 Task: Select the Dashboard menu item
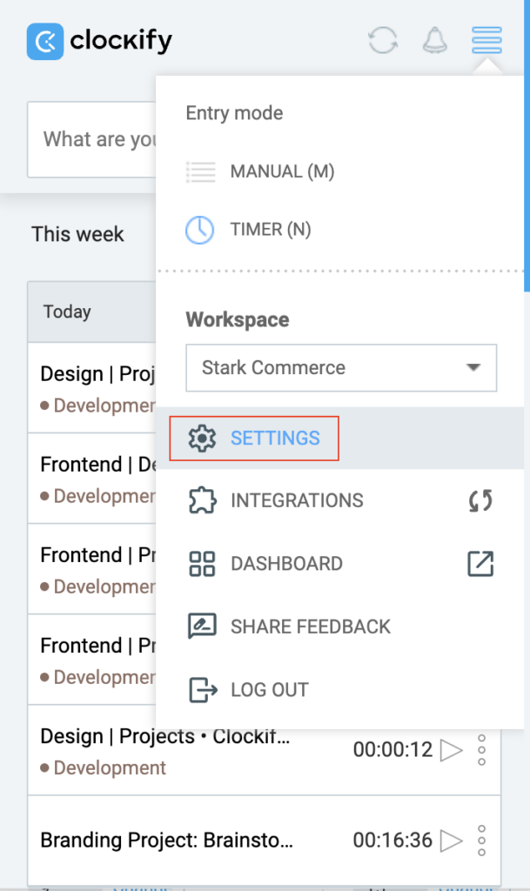286,564
